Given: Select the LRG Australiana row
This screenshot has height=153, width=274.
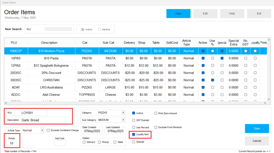Looking at the screenshot, I should [135, 88].
